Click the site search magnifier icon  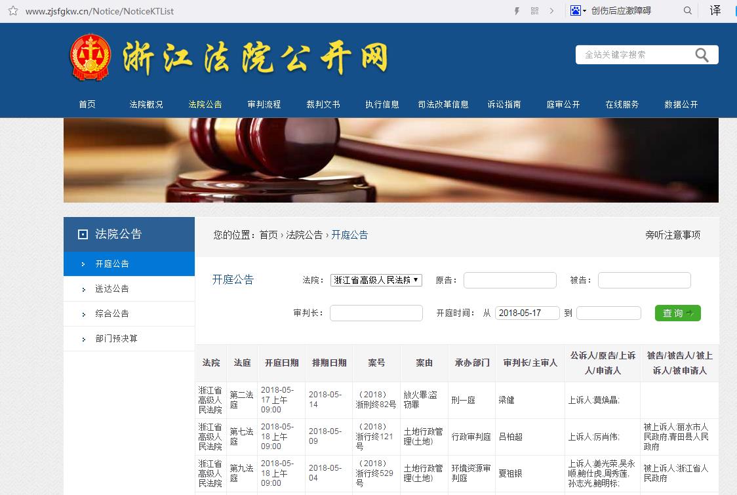coord(702,55)
